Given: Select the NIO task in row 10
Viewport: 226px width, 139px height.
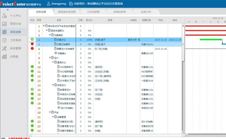Looking at the screenshot, I should pos(66,67).
